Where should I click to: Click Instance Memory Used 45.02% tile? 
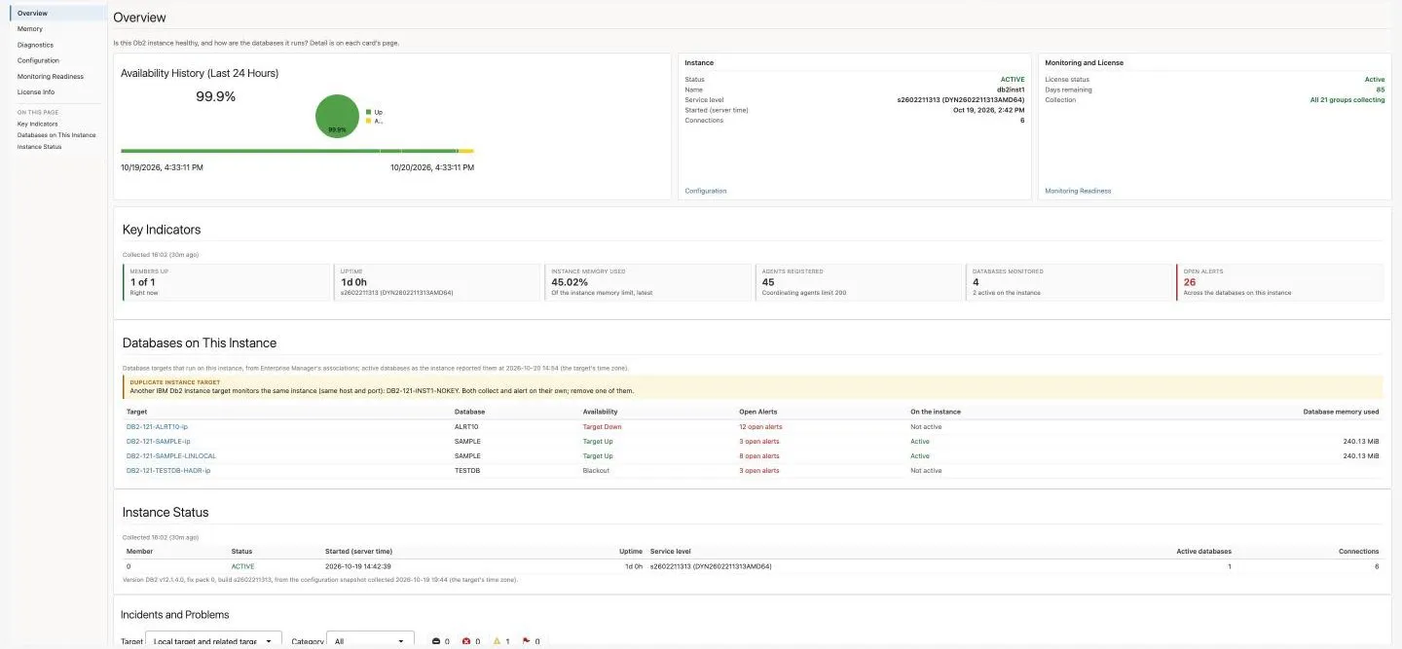pyautogui.click(x=649, y=282)
